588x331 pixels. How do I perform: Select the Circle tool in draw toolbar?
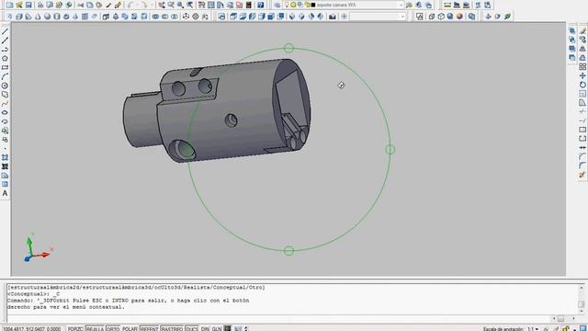click(5, 86)
